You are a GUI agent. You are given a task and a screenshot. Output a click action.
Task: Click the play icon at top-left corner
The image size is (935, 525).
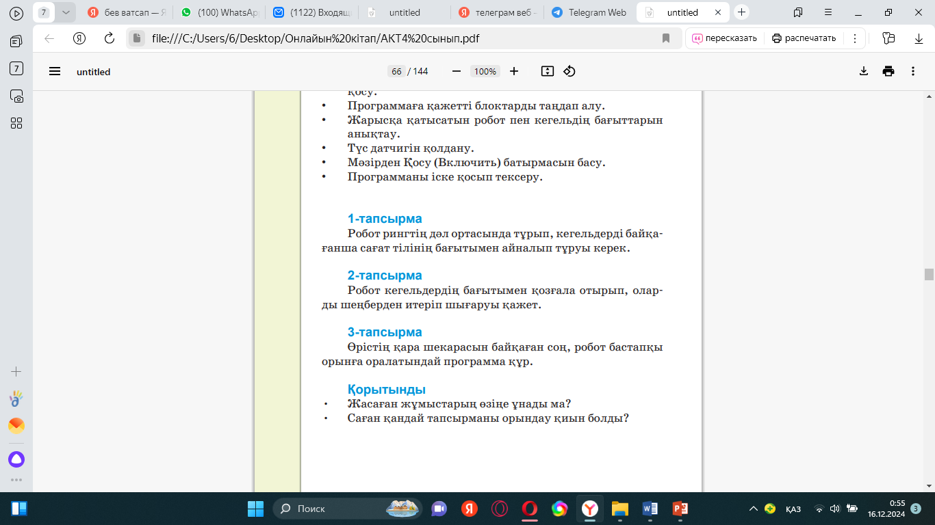[16, 13]
